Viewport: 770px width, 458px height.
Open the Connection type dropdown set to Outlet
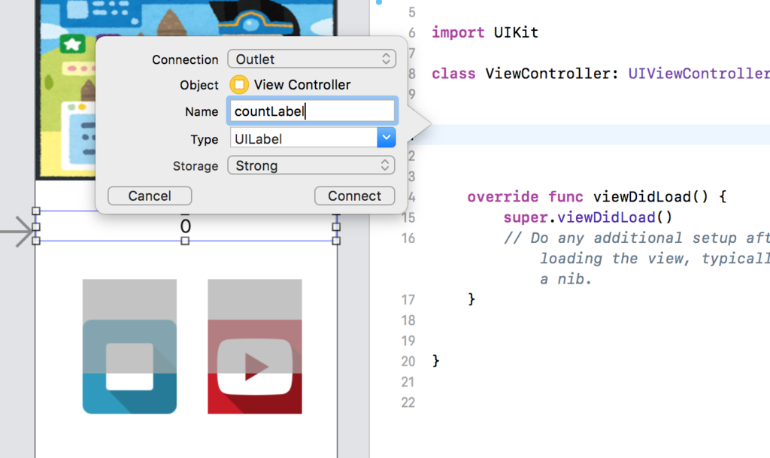coord(311,59)
